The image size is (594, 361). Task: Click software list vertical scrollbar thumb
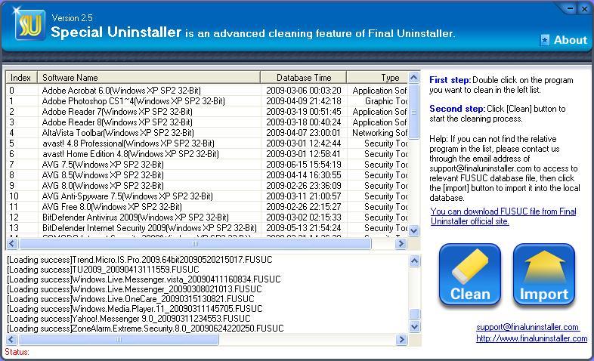click(x=413, y=111)
